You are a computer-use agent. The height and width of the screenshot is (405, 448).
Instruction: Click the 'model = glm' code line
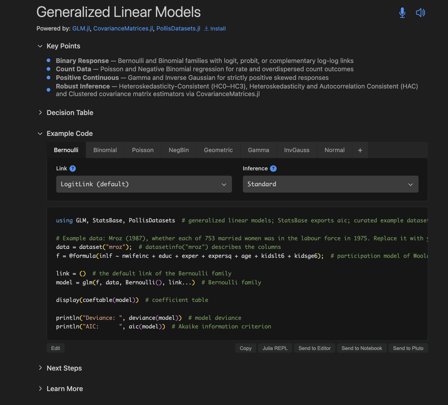tap(158, 283)
